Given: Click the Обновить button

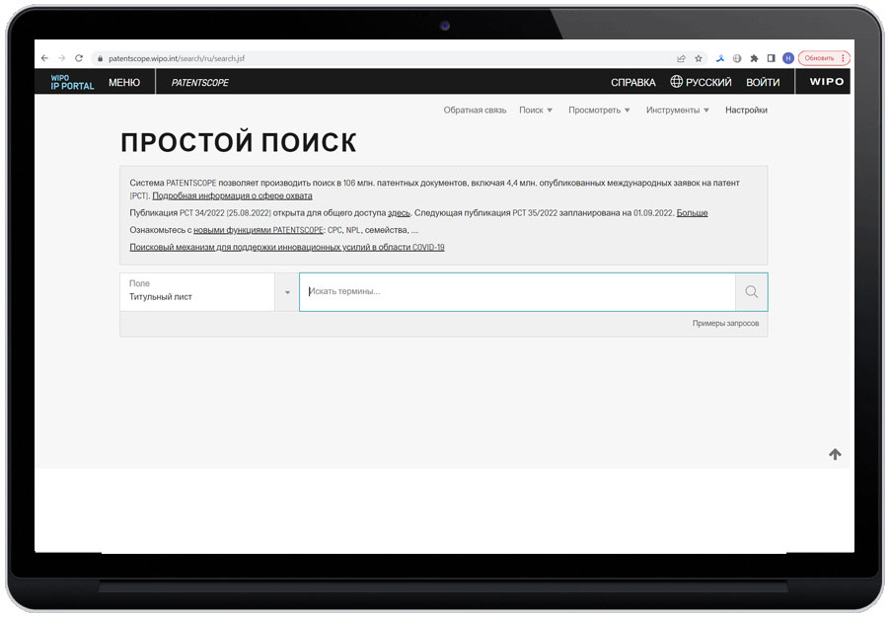Looking at the screenshot, I should click(x=822, y=57).
